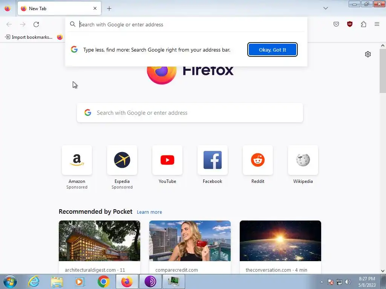The height and width of the screenshot is (289, 386).
Task: Open the comparecredit.com article thumbnail
Action: 190,241
